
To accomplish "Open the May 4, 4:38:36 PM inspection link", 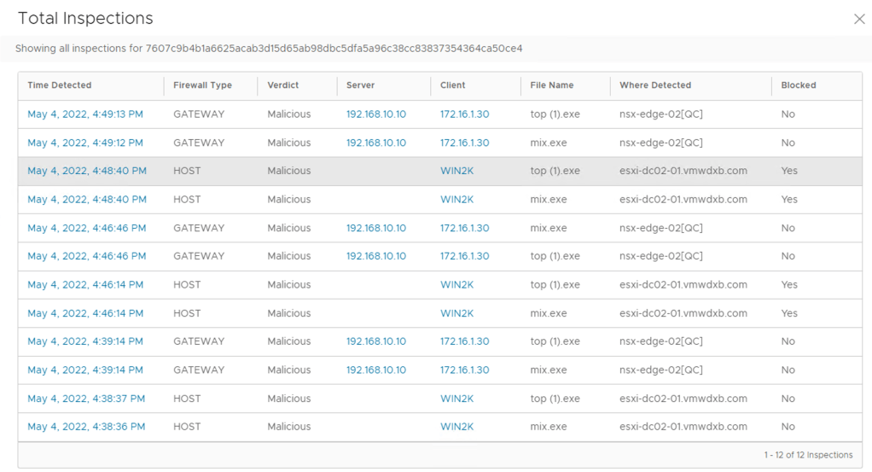I will coord(85,427).
